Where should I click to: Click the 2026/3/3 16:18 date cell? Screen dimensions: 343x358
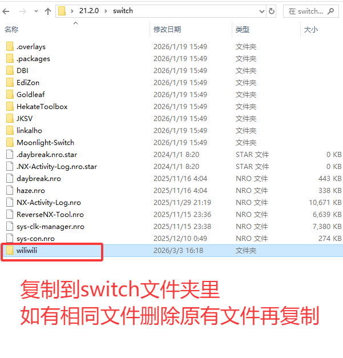(x=178, y=251)
